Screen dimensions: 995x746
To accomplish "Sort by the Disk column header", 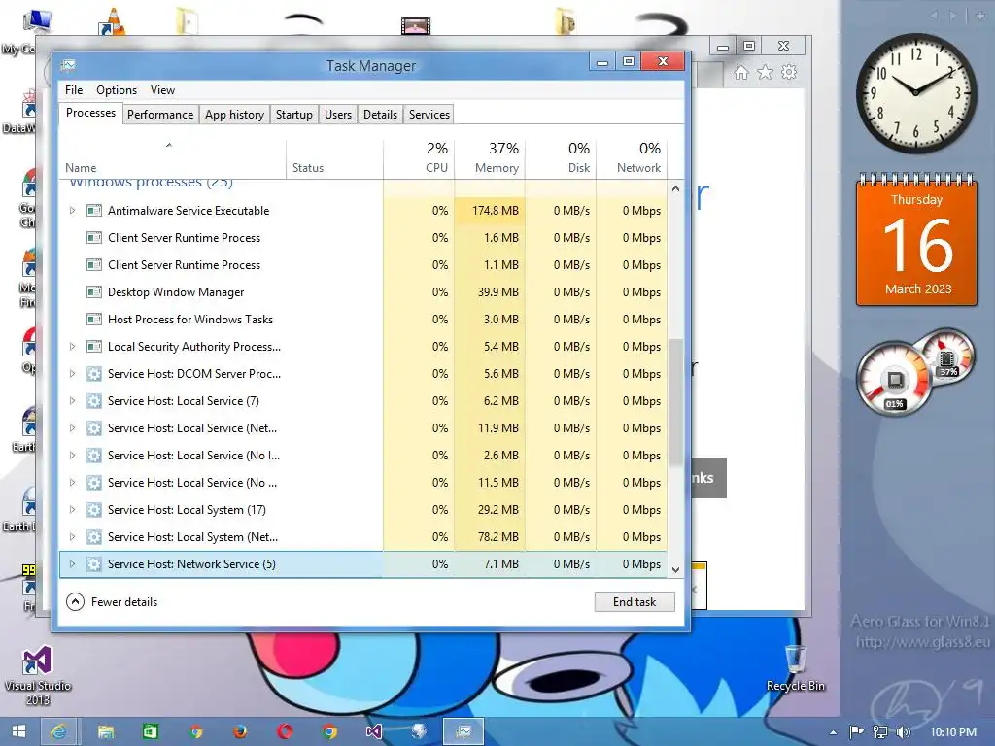I will (561, 158).
